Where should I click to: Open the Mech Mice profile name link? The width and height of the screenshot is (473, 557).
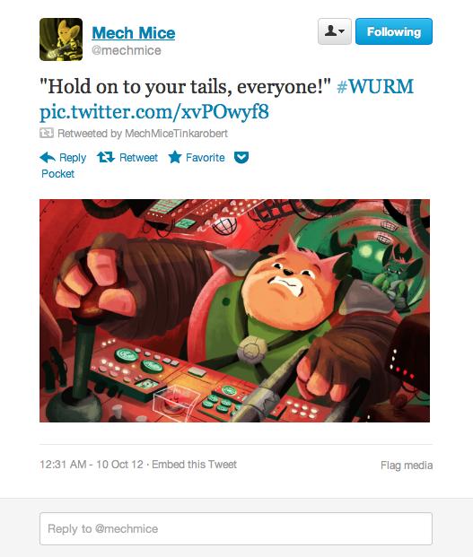click(x=134, y=33)
